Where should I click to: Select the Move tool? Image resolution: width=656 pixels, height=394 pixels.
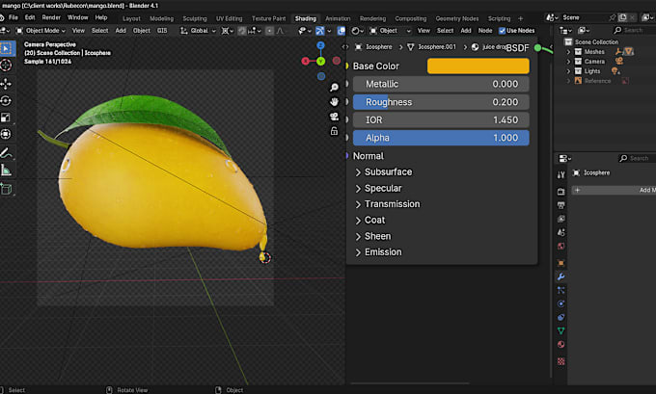click(x=6, y=84)
